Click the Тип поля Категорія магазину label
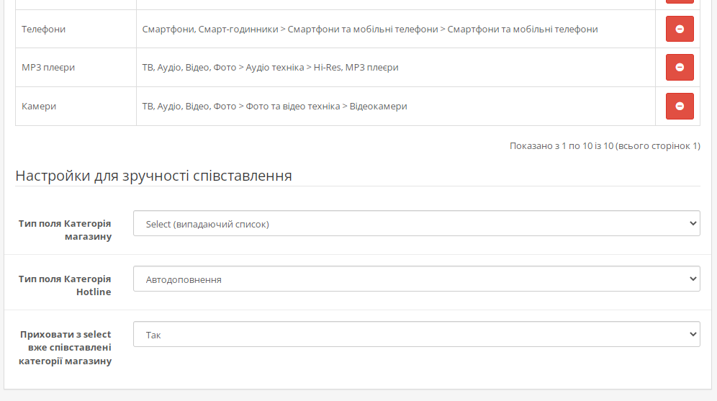Screen dimensions: 717x401 [65, 230]
